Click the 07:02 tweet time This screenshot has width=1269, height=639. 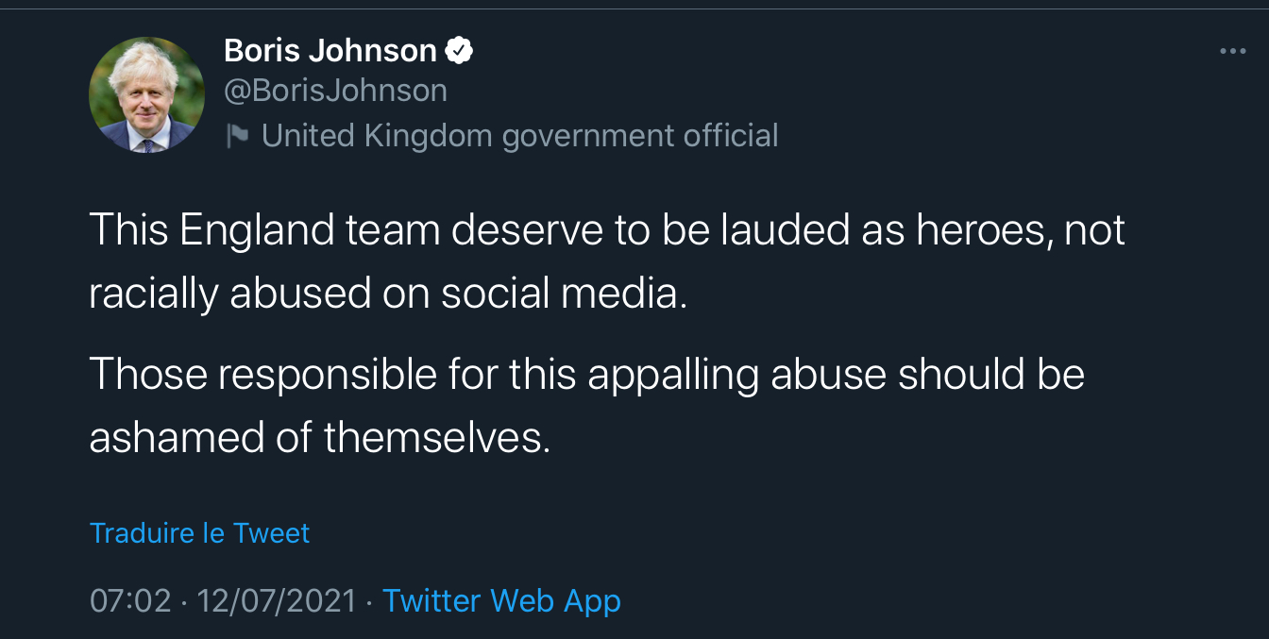(130, 601)
